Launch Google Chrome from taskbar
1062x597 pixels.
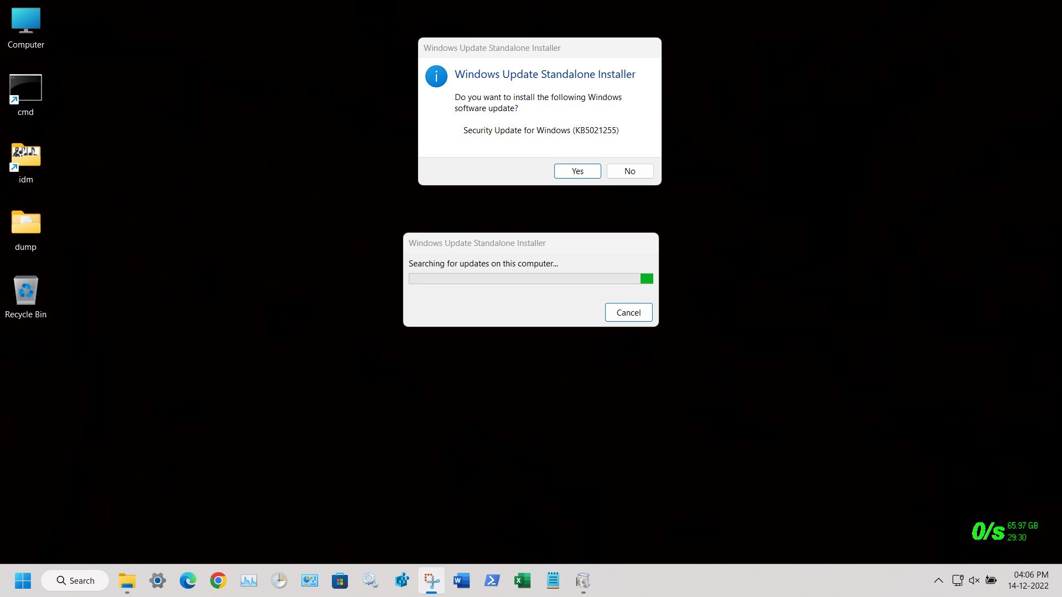tap(218, 580)
